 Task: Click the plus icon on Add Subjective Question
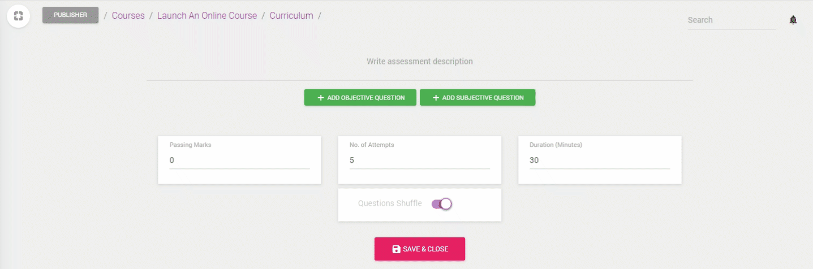436,98
